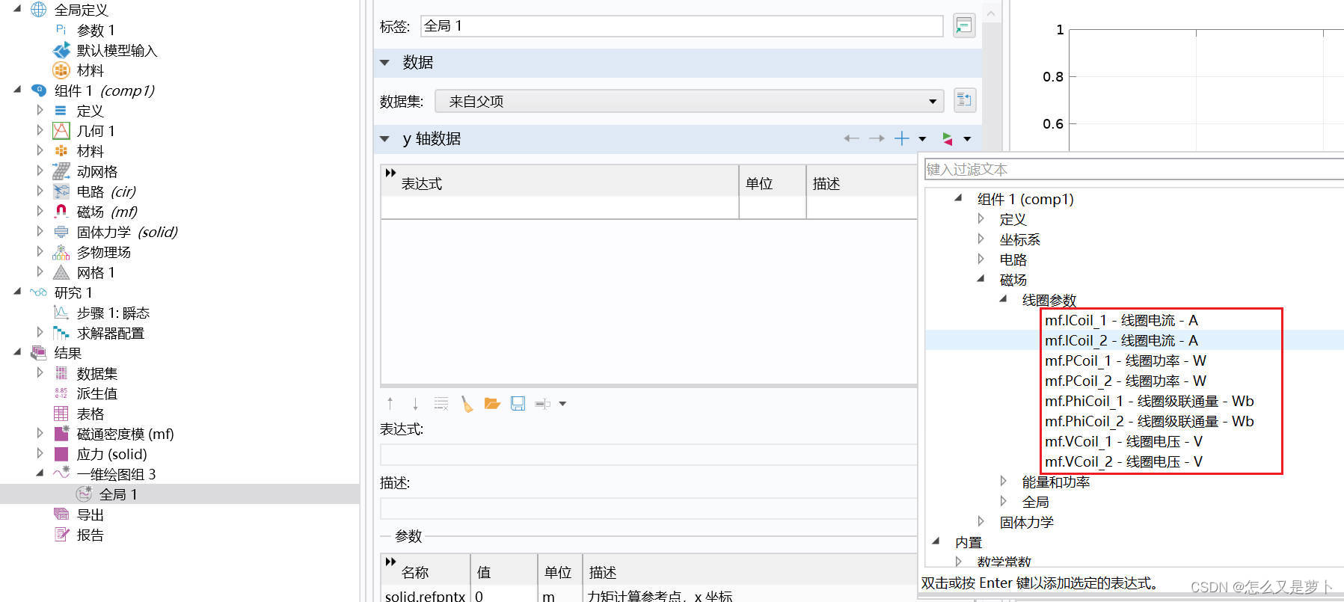
Task: Expand the 求解器配置 node
Action: click(40, 333)
